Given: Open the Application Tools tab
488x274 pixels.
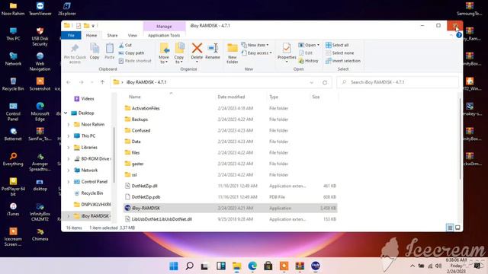Looking at the screenshot, I should (x=164, y=36).
